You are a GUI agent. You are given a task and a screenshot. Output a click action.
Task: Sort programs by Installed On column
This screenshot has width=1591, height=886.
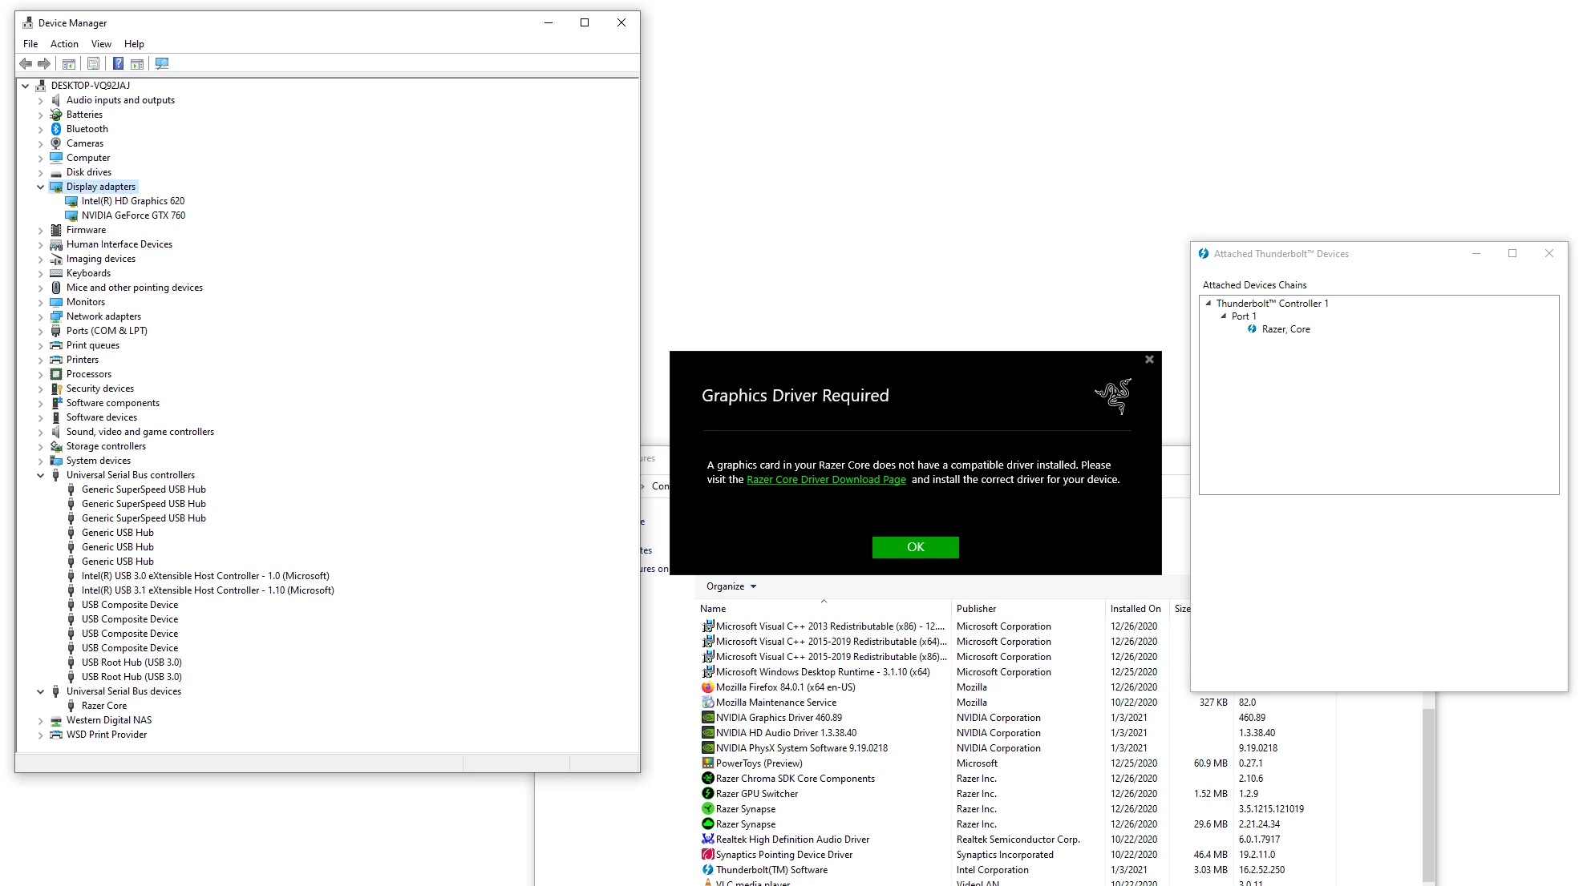tap(1135, 609)
